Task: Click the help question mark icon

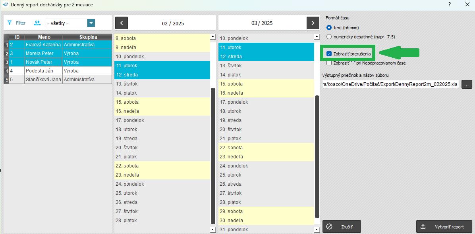Action: click(450, 5)
